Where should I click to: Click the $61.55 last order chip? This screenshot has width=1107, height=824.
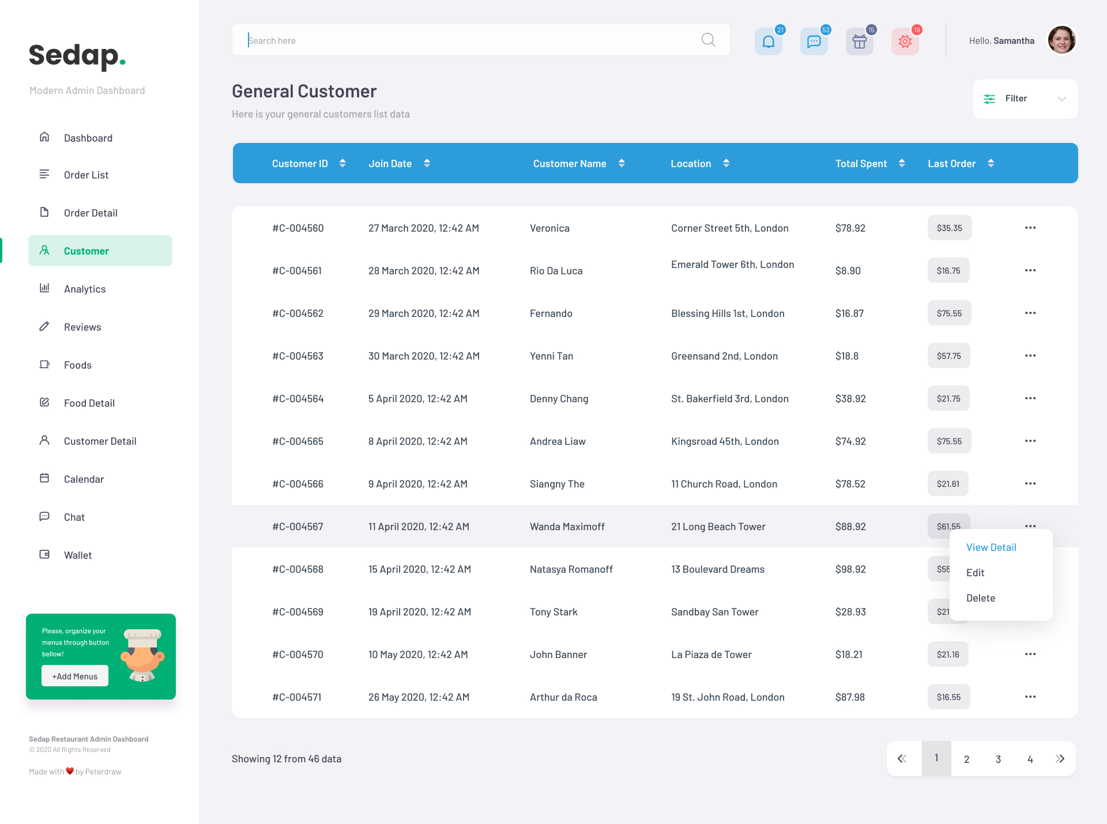click(x=948, y=526)
